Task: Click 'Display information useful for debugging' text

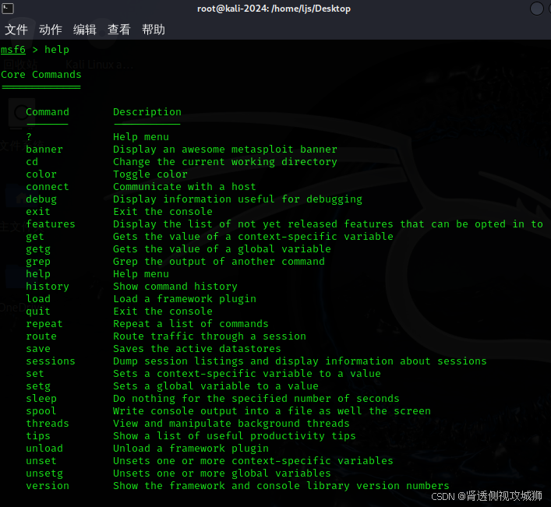Action: point(238,199)
